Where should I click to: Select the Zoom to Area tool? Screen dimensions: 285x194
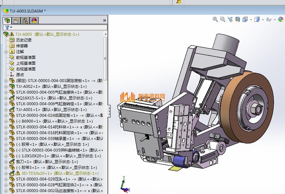tap(222, 19)
